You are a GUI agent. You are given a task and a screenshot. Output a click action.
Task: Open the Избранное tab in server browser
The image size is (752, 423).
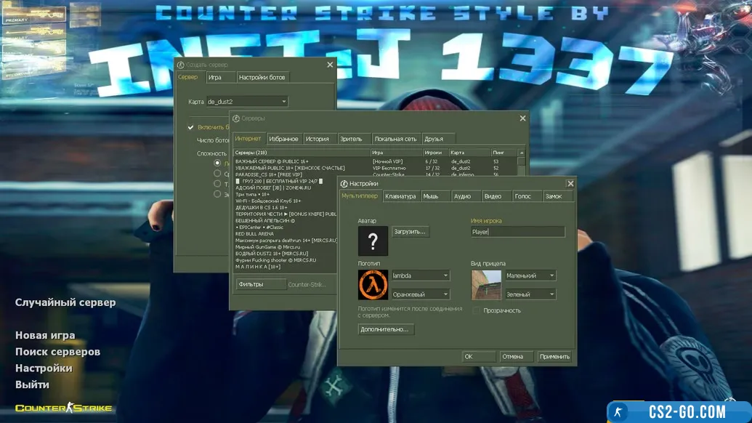283,139
